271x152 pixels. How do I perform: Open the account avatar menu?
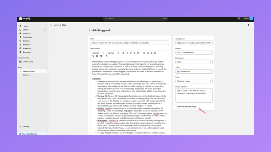click(251, 18)
